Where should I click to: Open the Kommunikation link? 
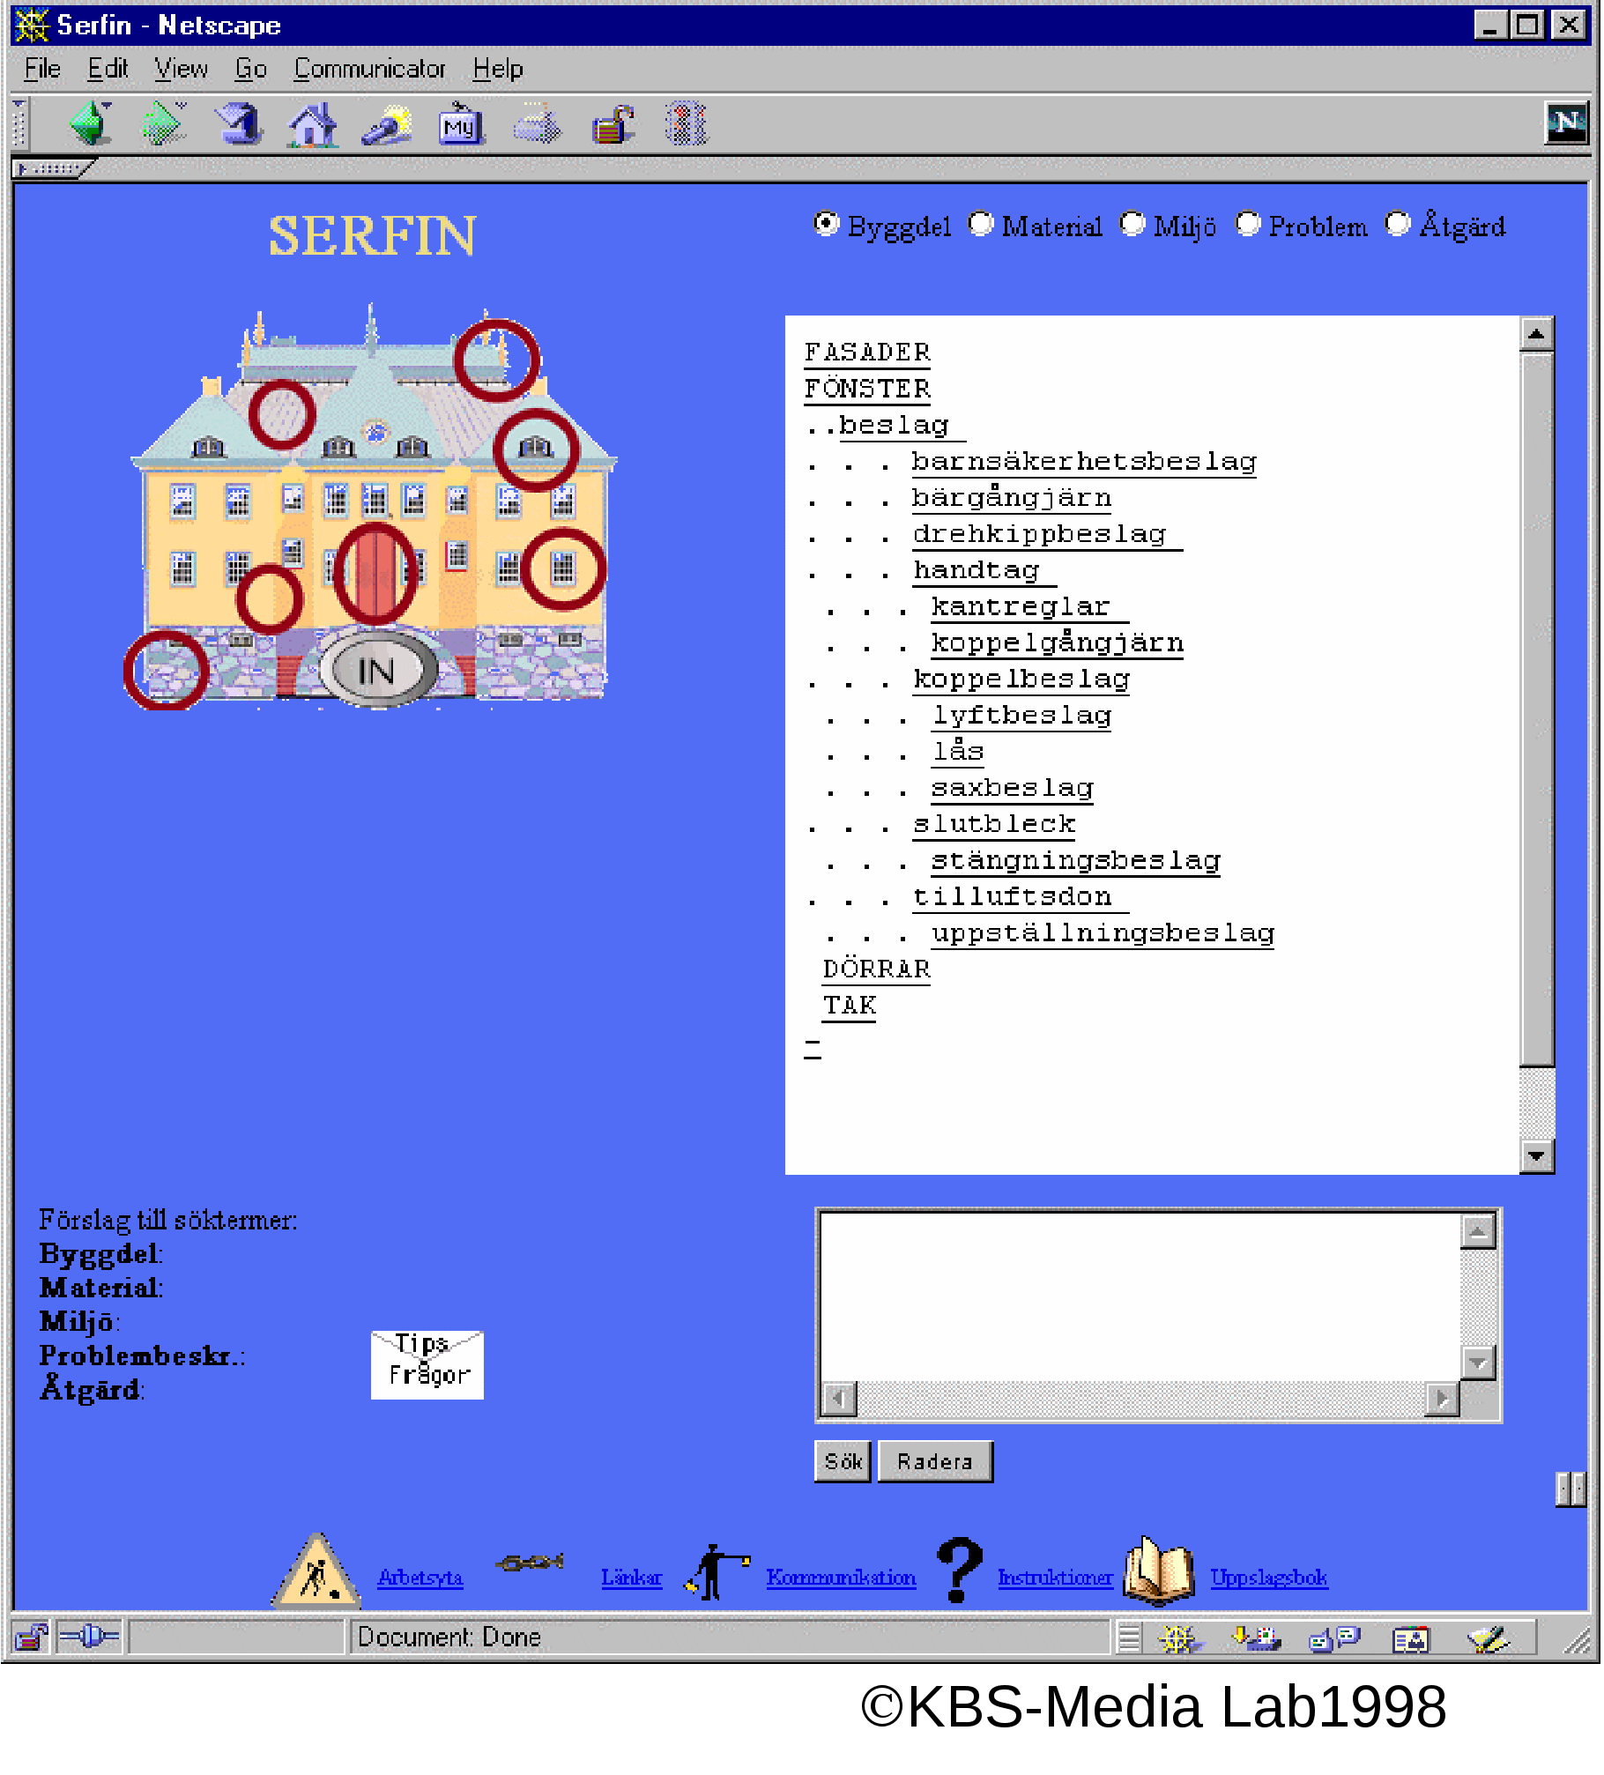click(x=841, y=1578)
